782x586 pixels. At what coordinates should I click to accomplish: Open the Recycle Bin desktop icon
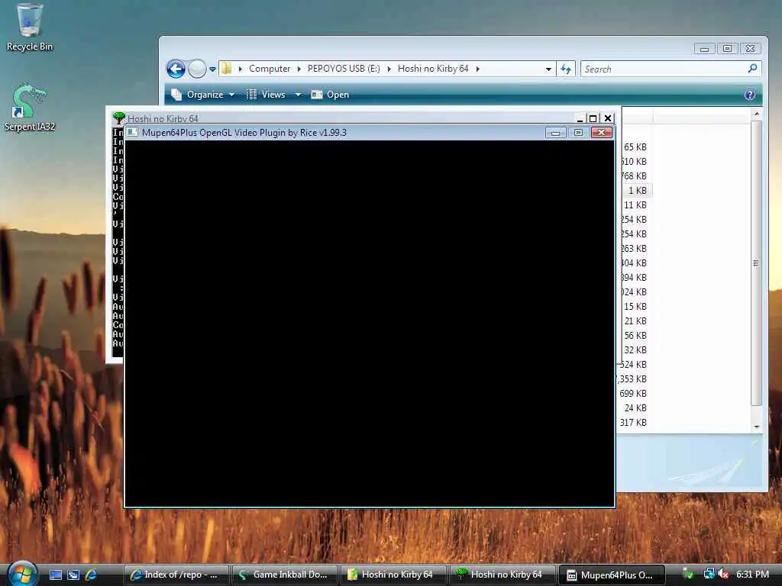pos(30,27)
